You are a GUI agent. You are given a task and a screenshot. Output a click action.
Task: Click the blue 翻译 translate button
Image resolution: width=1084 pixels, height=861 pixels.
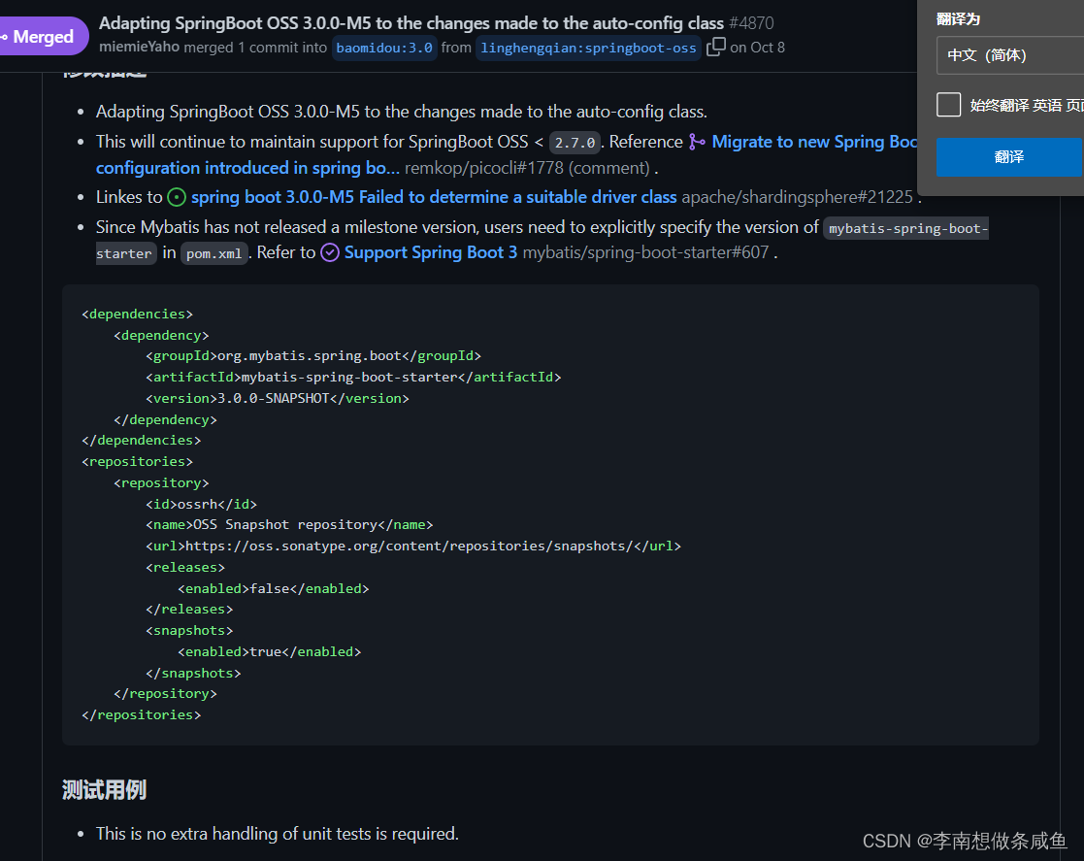(x=1008, y=157)
